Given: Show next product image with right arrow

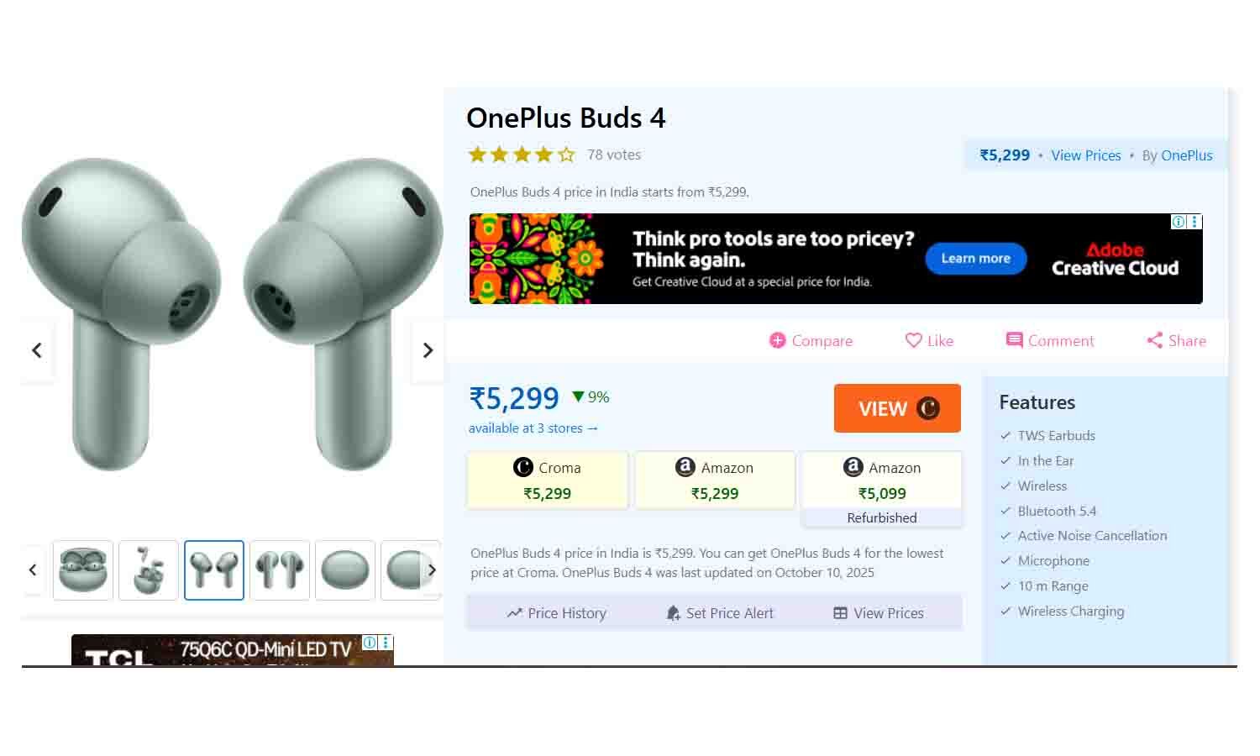Looking at the screenshot, I should (428, 350).
